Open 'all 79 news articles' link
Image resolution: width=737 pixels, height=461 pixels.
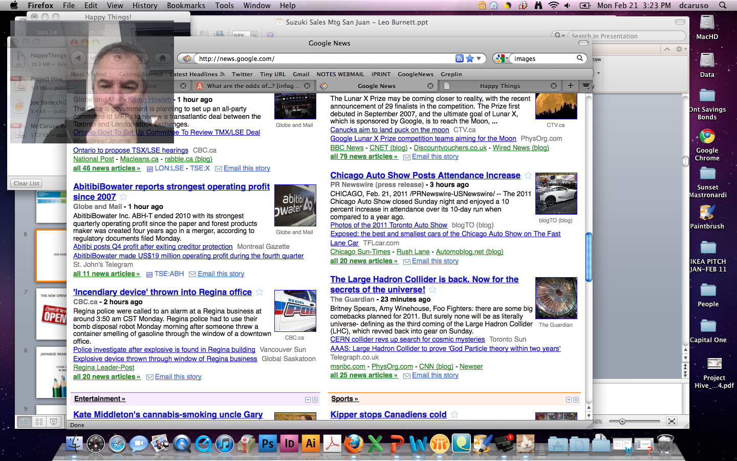[363, 157]
